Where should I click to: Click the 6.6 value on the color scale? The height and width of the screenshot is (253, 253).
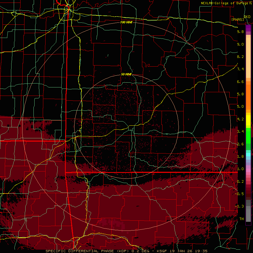pyautogui.click(x=240, y=82)
